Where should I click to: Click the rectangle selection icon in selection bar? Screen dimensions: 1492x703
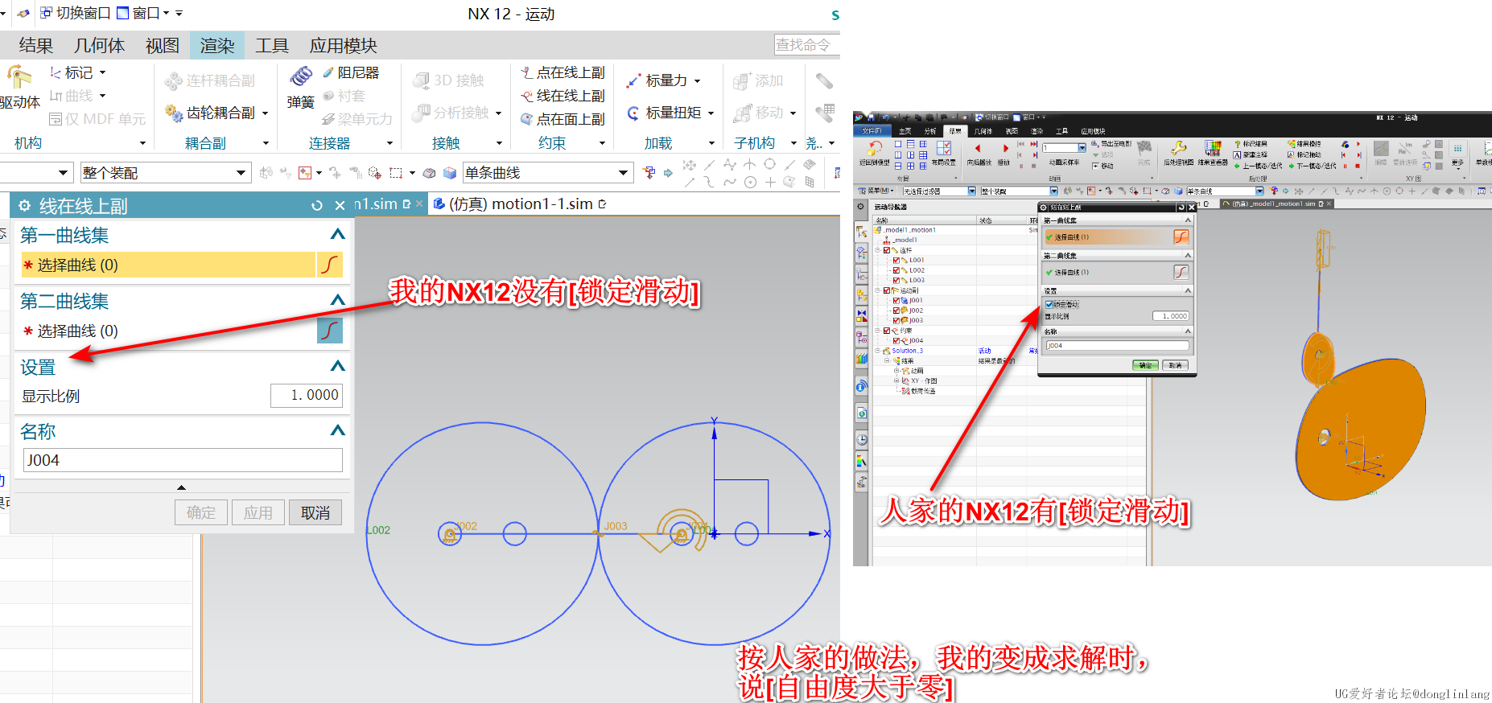[x=395, y=173]
